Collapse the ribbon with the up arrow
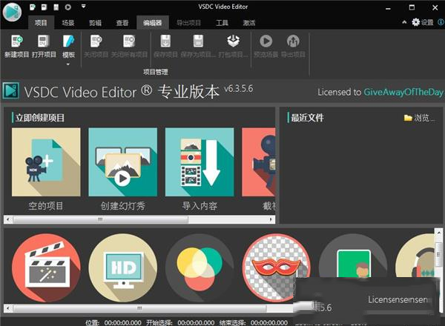The width and height of the screenshot is (445, 326). [404, 22]
